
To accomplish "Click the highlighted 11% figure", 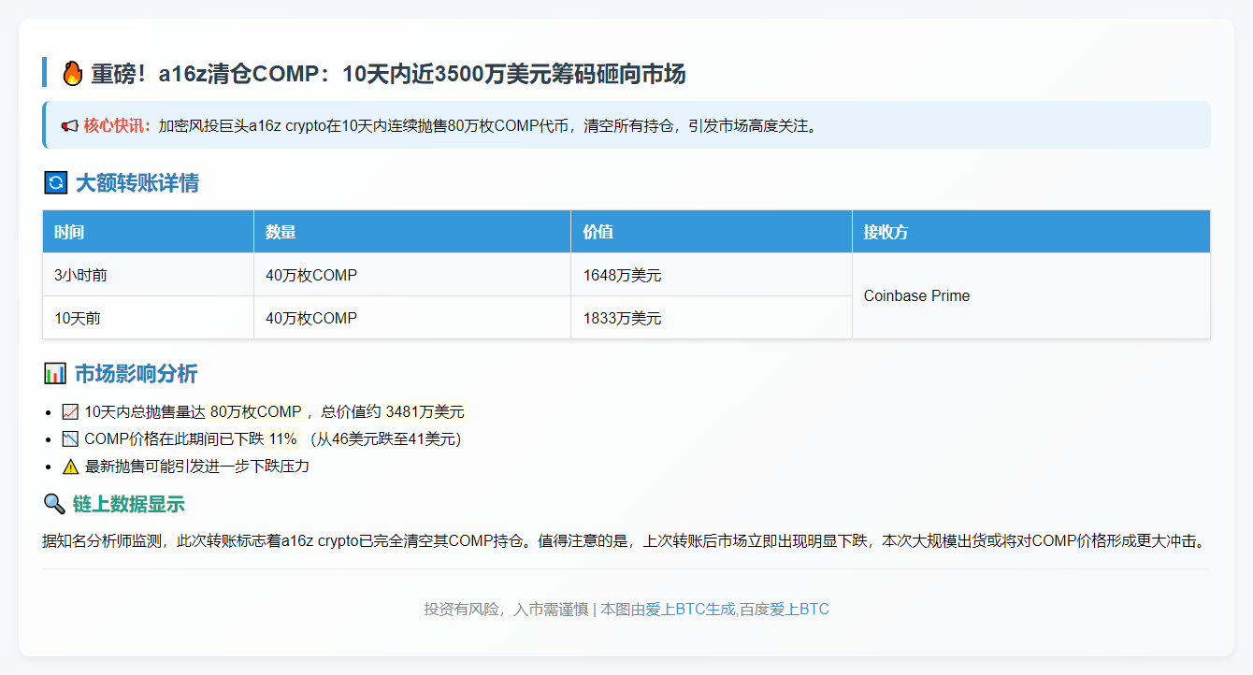I will (282, 438).
